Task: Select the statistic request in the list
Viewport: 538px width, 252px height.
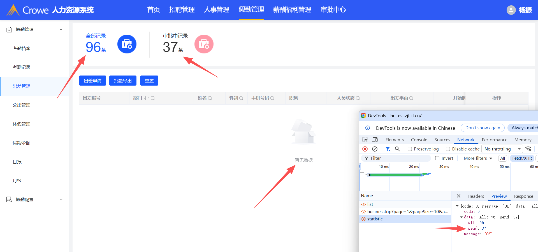Action: [405, 219]
